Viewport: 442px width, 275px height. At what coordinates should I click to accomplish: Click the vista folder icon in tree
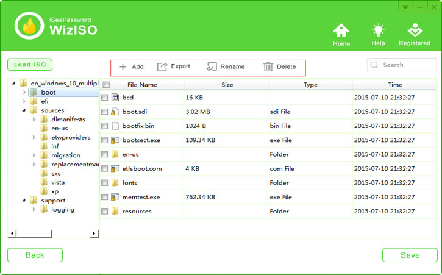(44, 182)
